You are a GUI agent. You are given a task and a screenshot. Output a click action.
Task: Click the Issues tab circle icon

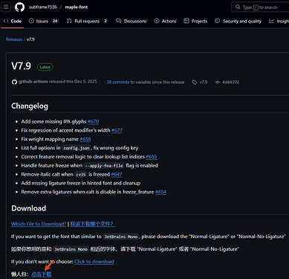pyautogui.click(x=31, y=21)
